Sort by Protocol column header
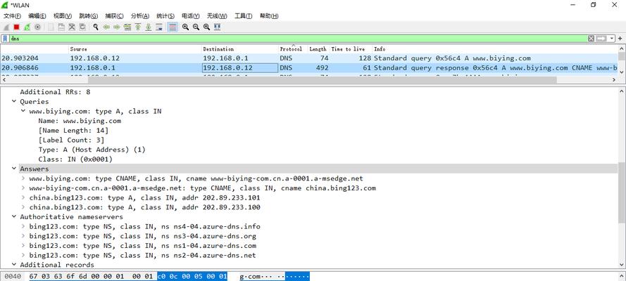Image resolution: width=626 pixels, height=281 pixels. coord(293,49)
